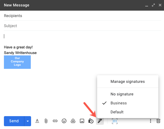Click the New Message title bar text
The height and width of the screenshot is (129, 164).
pos(17,5)
